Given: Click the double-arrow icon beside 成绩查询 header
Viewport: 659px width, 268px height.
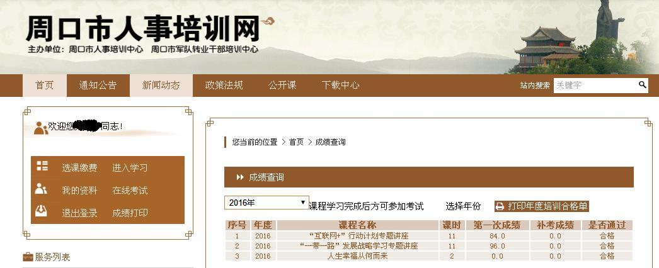Looking at the screenshot, I should pos(240,177).
